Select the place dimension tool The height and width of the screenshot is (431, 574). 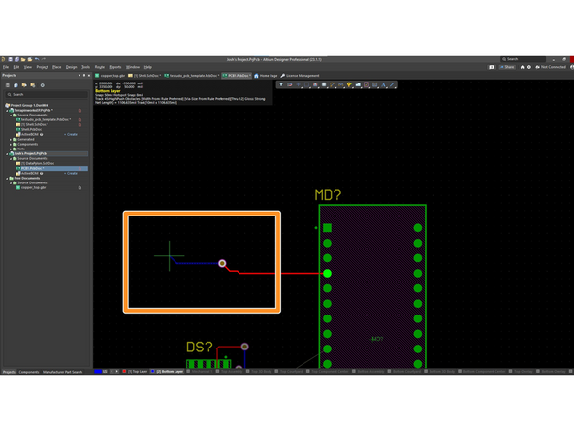point(375,85)
